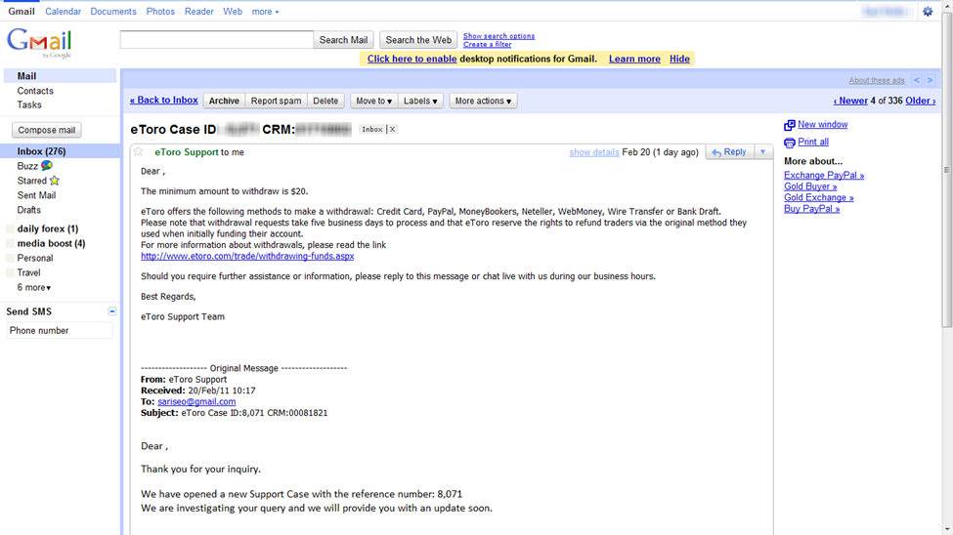Click the Search Mail button
The height and width of the screenshot is (535, 953).
point(343,40)
